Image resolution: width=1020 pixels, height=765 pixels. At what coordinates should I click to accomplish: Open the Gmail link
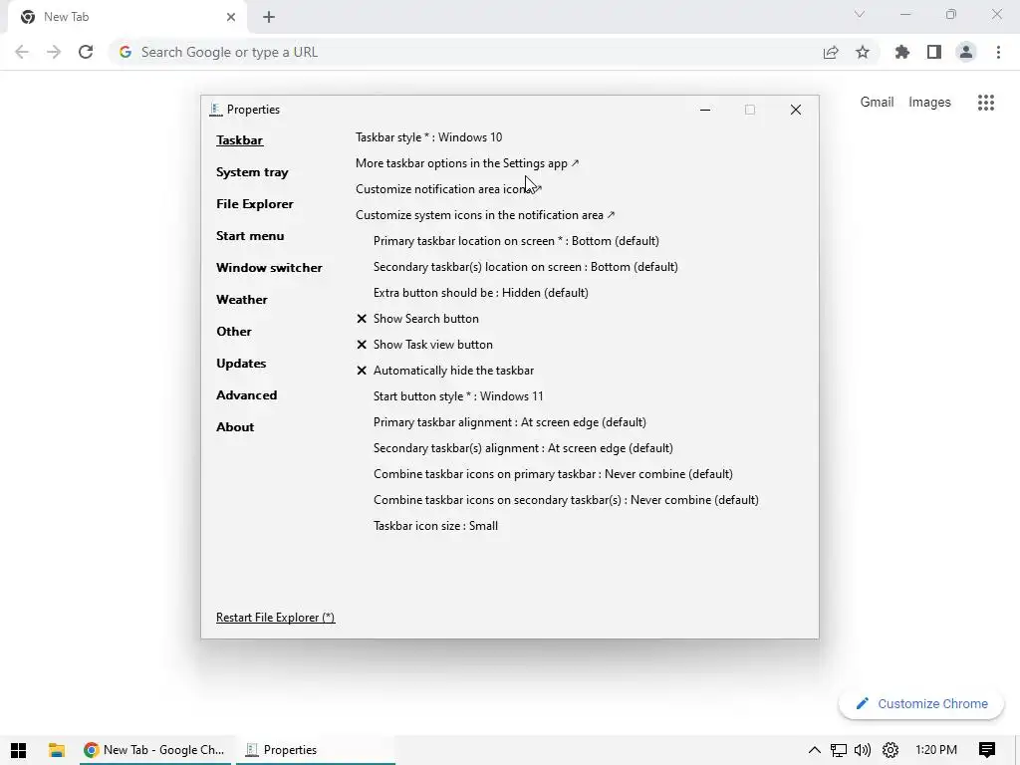[877, 103]
